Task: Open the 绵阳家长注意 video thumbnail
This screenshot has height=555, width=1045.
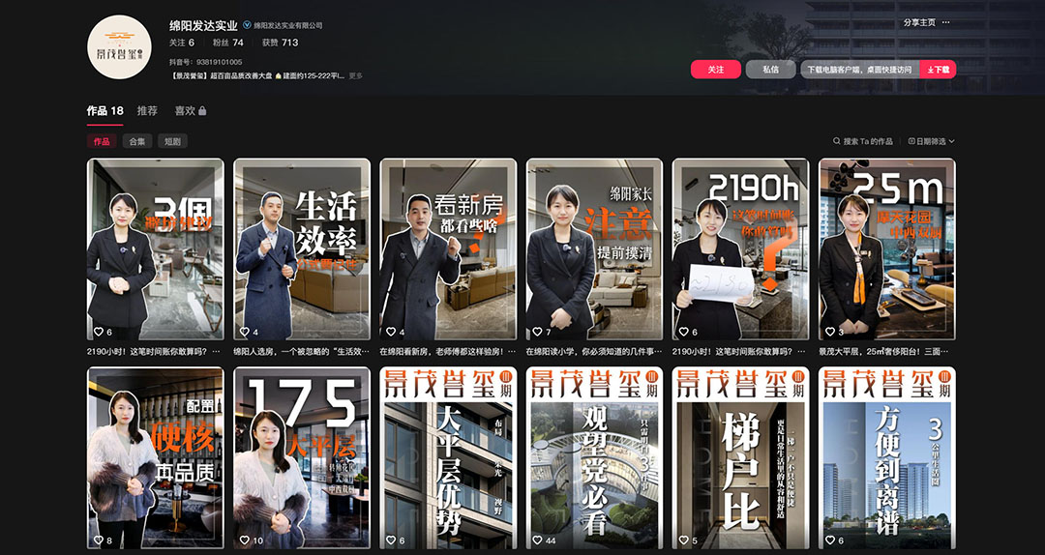Action: coord(594,249)
